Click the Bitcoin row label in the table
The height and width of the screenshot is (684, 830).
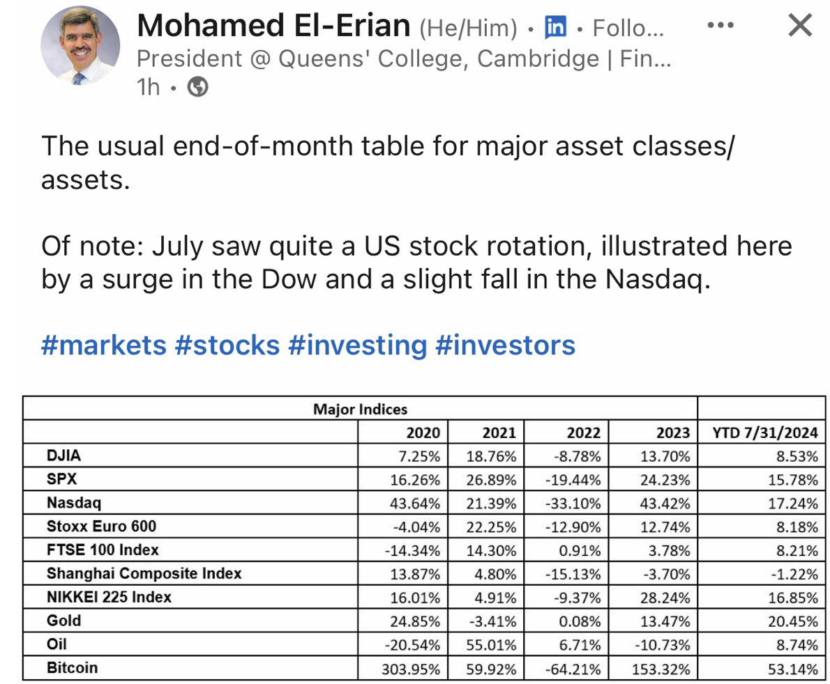pyautogui.click(x=73, y=668)
